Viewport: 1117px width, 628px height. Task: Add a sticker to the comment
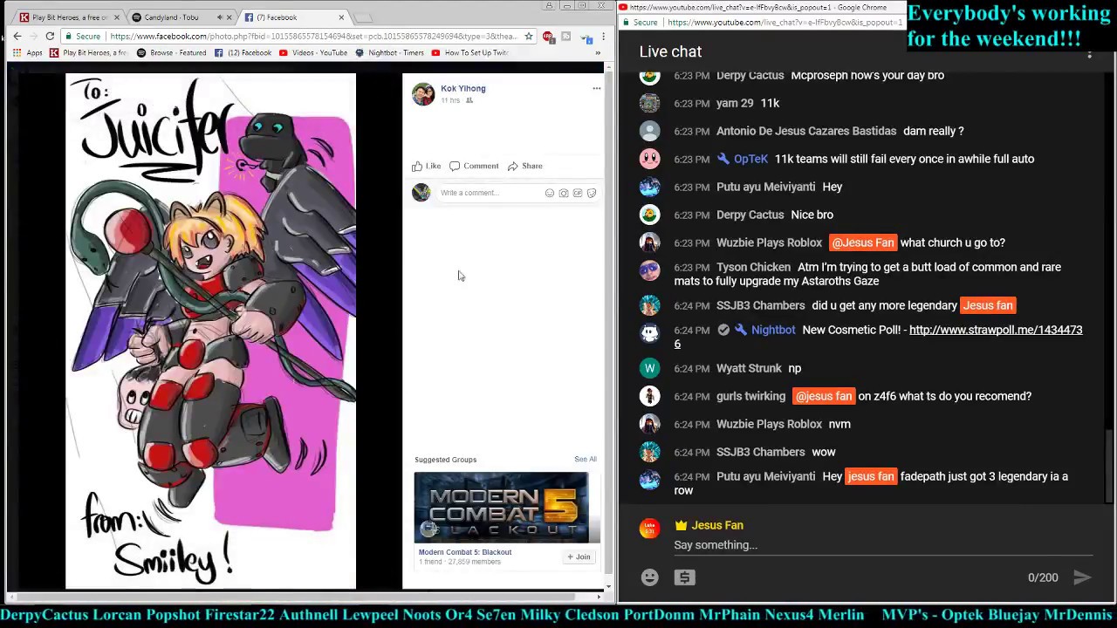click(591, 193)
